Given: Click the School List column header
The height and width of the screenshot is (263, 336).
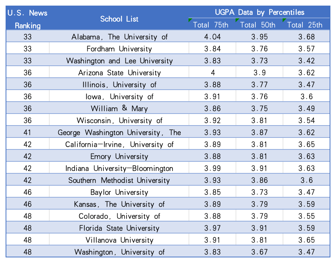Looking at the screenshot, I should [x=119, y=19].
